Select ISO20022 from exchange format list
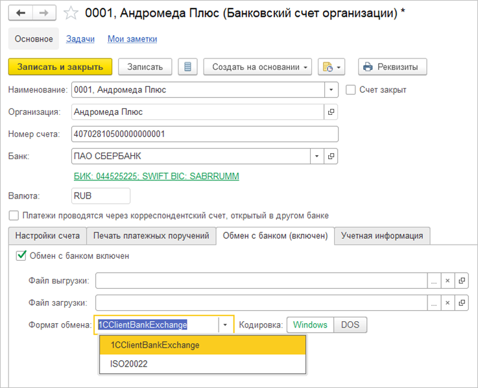This screenshot has height=388, width=478. coord(129,364)
